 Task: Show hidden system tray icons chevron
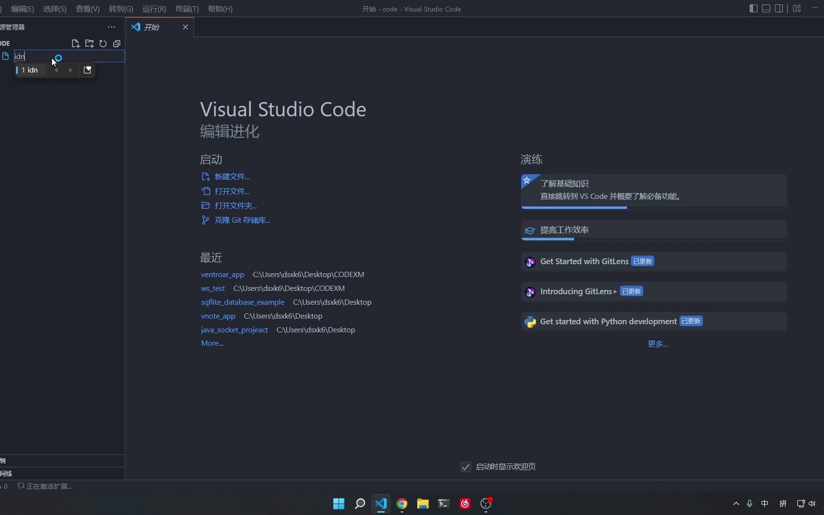pos(736,504)
